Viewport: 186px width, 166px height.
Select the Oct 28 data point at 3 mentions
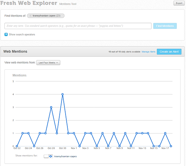[x=51, y=107]
